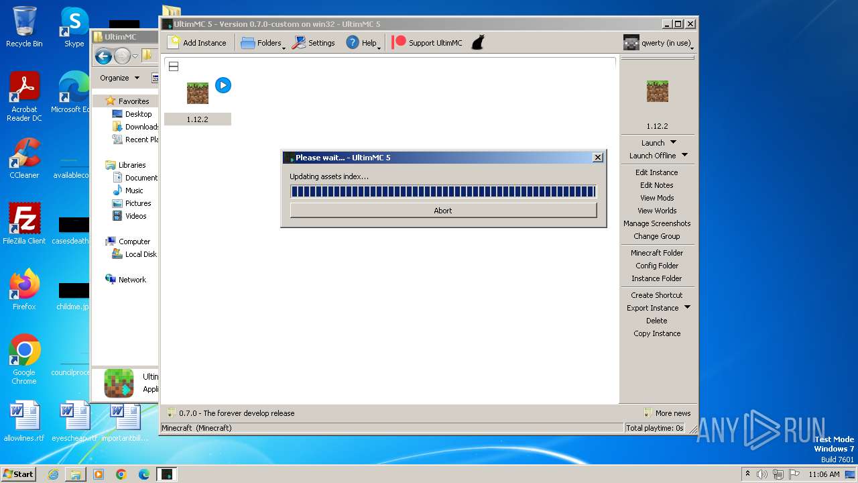
Task: Open the Config Folder
Action: tap(657, 266)
